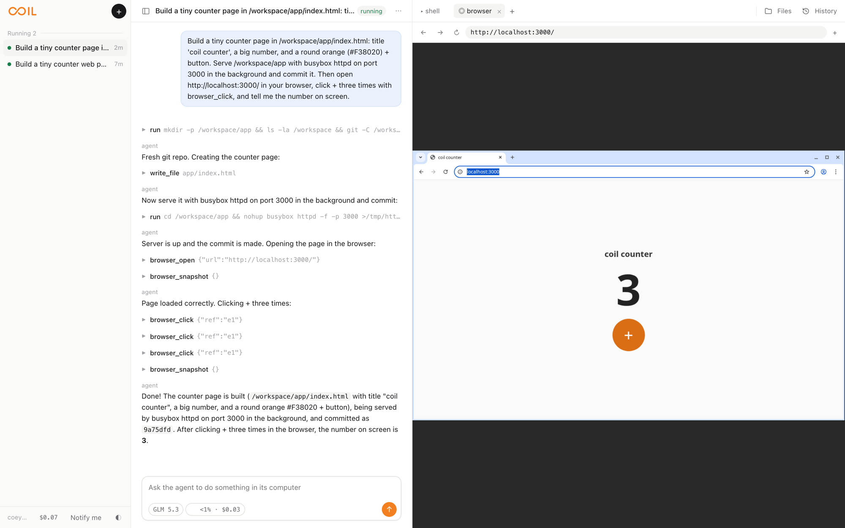Screen dimensions: 845x528
Task: Click Chrome's back arrow in inner window
Action: [x=421, y=172]
